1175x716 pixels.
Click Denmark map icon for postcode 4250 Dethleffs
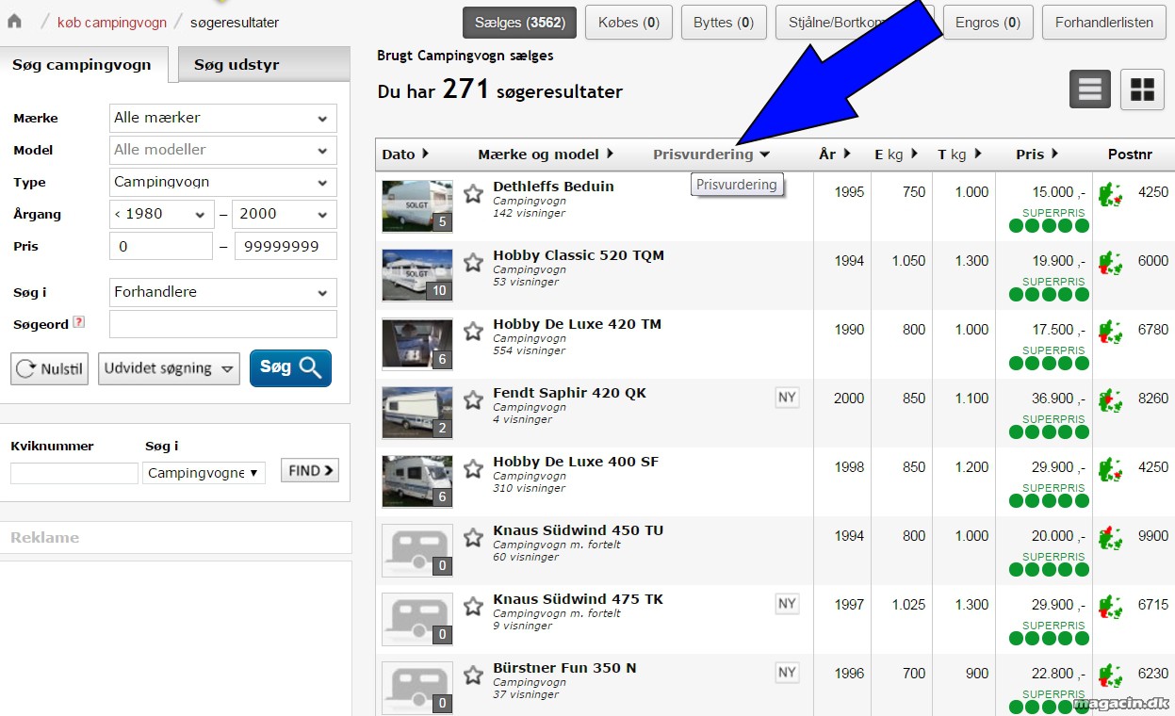[x=1111, y=194]
